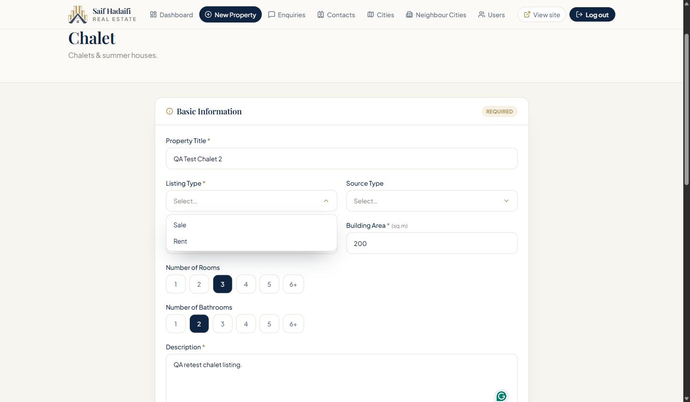Click the page vertical scrollbar thumb
This screenshot has width=690, height=402.
pos(687,109)
